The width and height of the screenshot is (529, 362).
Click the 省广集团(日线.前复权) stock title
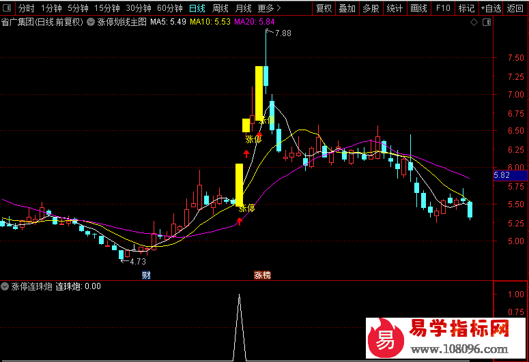42,22
